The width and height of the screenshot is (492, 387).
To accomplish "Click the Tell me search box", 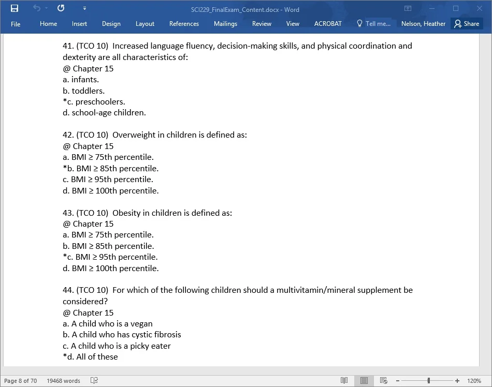I will tap(374, 24).
